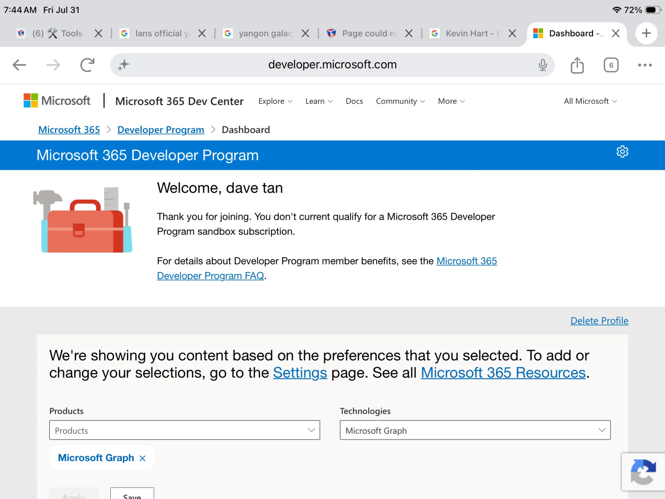The width and height of the screenshot is (665, 499).
Task: Click the Delete Profile link
Action: tap(599, 321)
